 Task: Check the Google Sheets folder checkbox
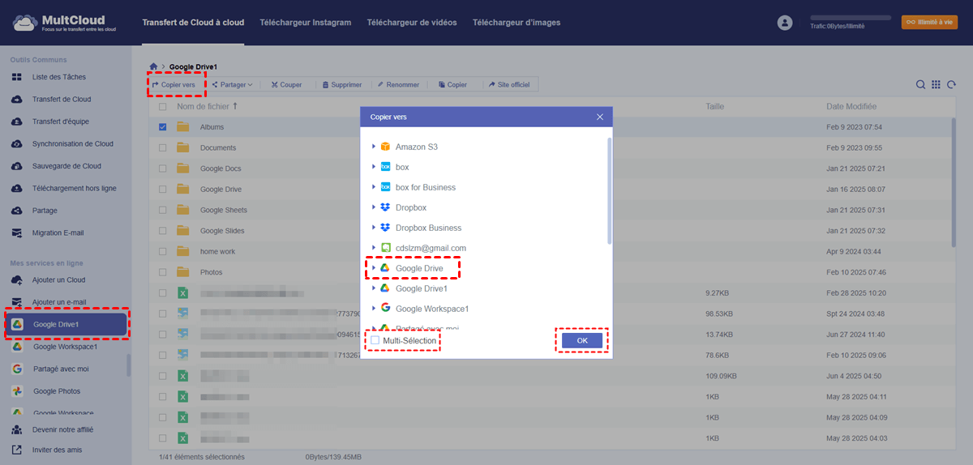pos(163,210)
